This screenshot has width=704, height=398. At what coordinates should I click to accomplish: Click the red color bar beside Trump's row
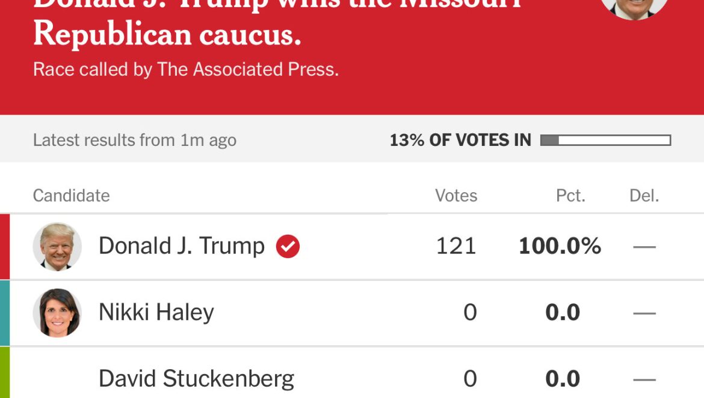pyautogui.click(x=5, y=247)
